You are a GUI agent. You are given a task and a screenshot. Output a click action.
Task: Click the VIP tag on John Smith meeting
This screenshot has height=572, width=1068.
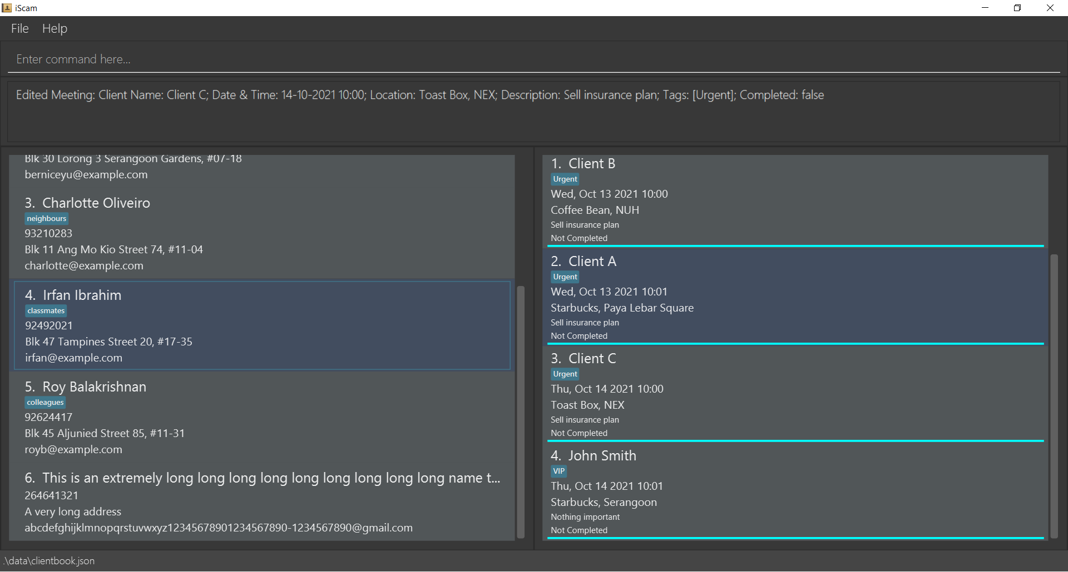pyautogui.click(x=559, y=471)
